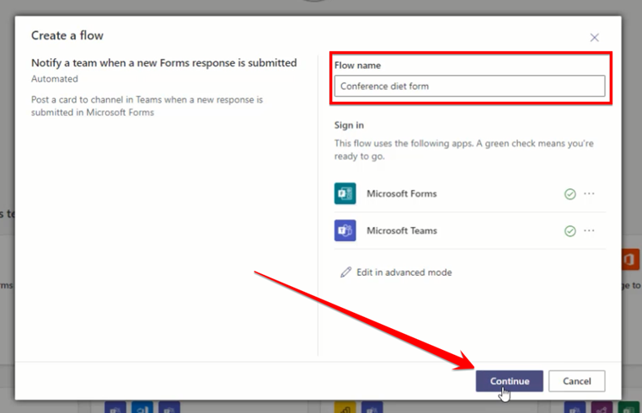642x413 pixels.
Task: Click the Cancel button
Action: (x=576, y=381)
